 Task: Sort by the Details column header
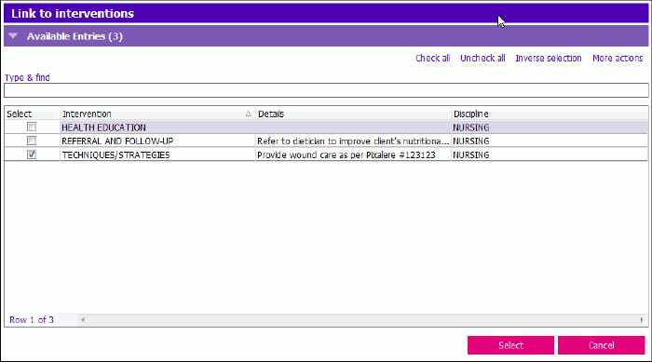pyautogui.click(x=353, y=114)
